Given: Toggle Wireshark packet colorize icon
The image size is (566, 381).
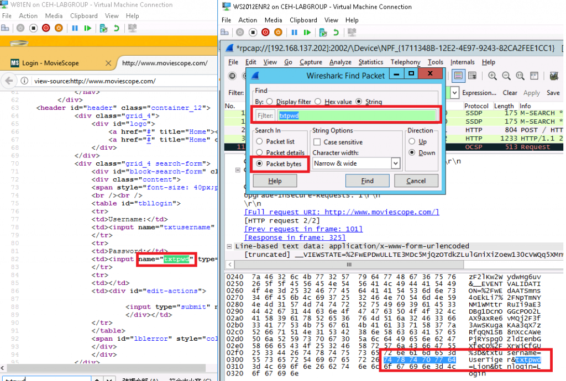Looking at the screenshot, I should (458, 76).
